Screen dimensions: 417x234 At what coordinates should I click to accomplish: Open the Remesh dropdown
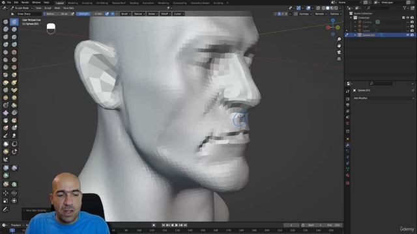[x=321, y=14]
